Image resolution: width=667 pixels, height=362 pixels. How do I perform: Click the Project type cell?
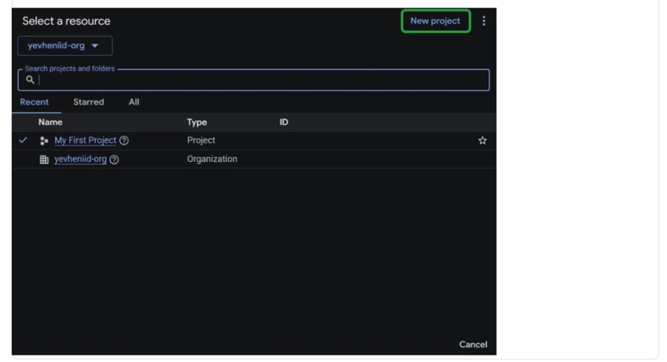tap(201, 141)
